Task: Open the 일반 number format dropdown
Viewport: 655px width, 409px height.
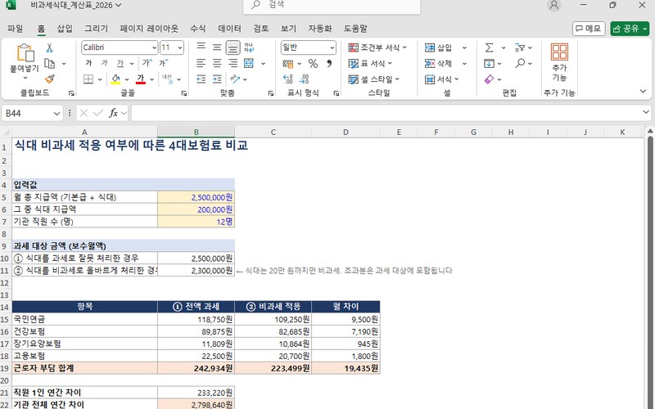Action: [x=332, y=47]
